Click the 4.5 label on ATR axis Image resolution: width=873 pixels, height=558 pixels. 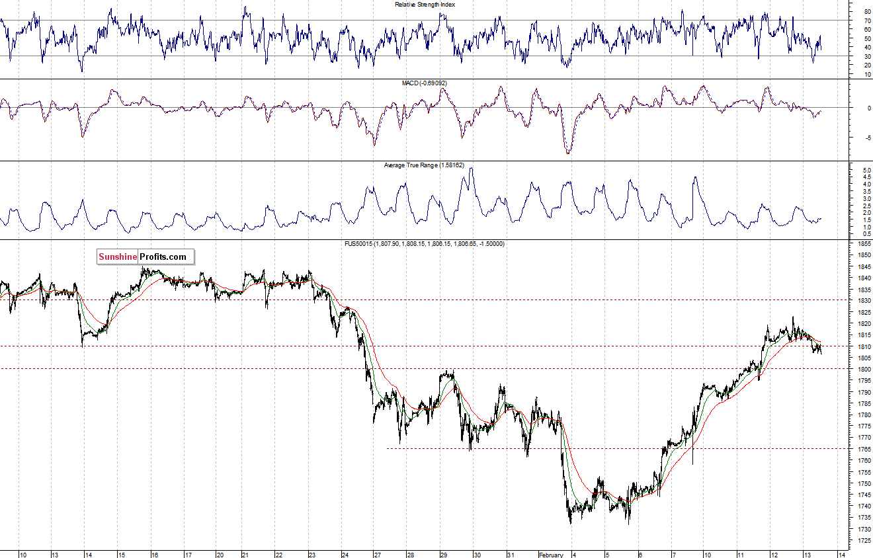866,178
